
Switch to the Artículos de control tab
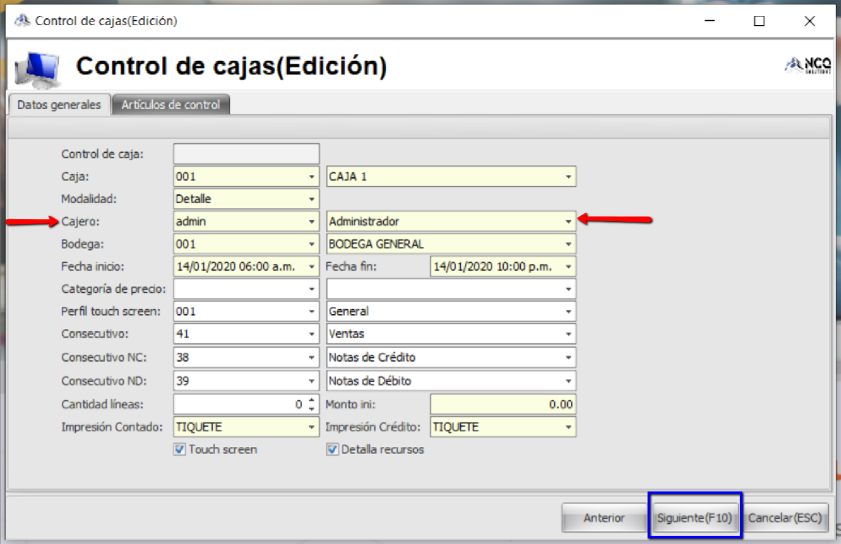[171, 105]
